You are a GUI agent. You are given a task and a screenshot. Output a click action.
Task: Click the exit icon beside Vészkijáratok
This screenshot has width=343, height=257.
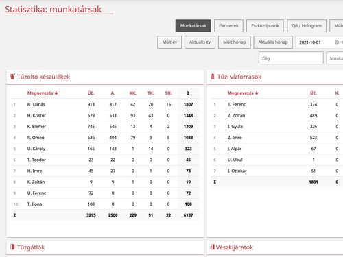[213, 247]
